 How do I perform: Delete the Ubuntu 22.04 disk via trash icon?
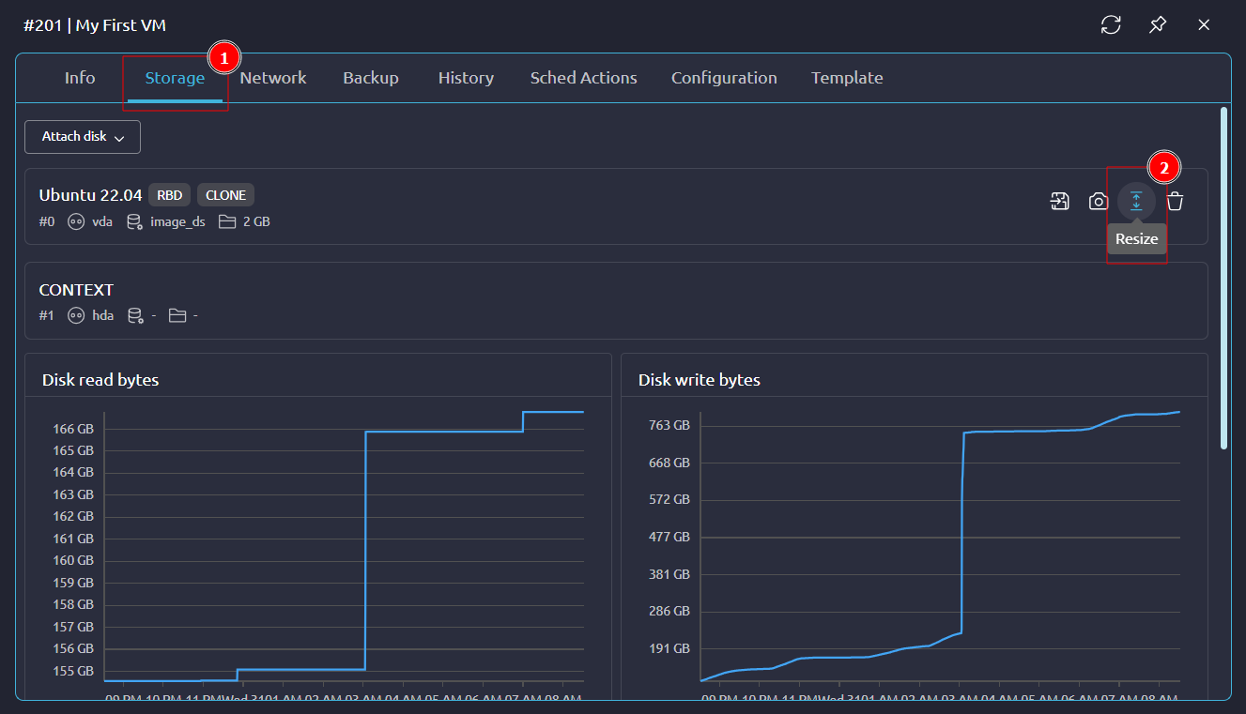pos(1175,201)
